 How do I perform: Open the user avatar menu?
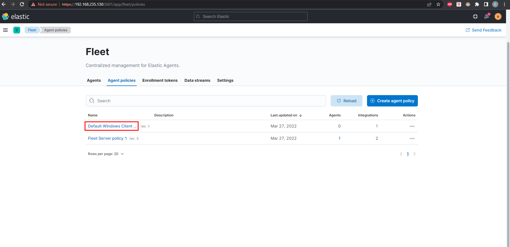click(498, 16)
